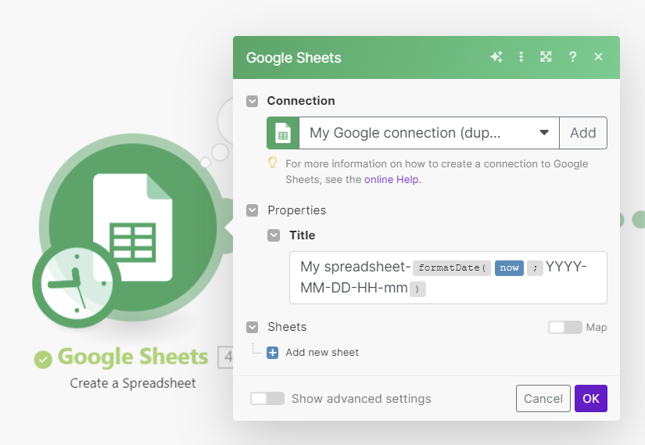Click the green Sheets connection icon

point(283,133)
